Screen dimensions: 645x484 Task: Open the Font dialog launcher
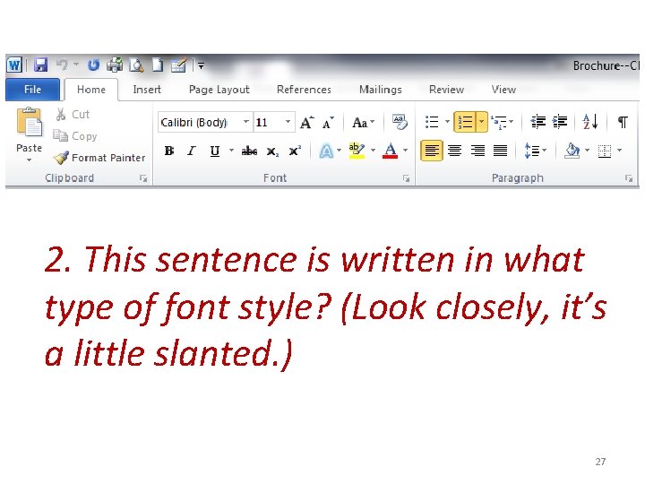[x=406, y=178]
